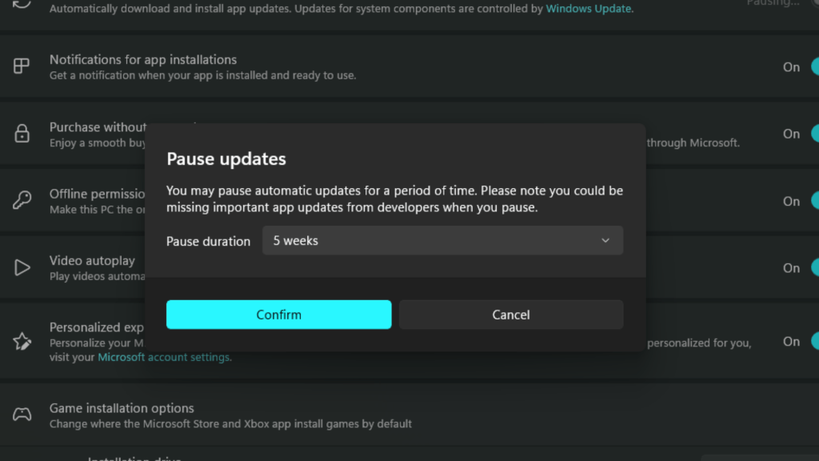Click the play icon next to Video autoplay
Viewport: 819px width, 461px height.
pos(22,267)
